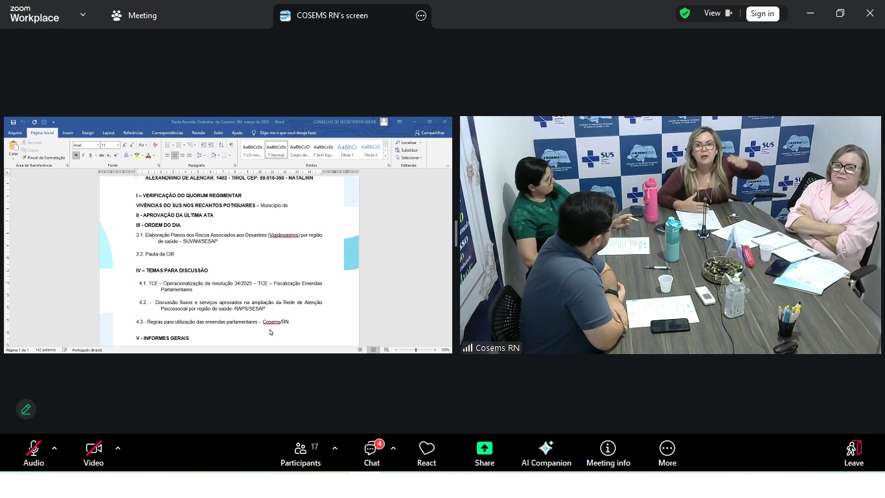885x498 pixels.
Task: Expand video options arrow beside Video
Action: click(118, 448)
